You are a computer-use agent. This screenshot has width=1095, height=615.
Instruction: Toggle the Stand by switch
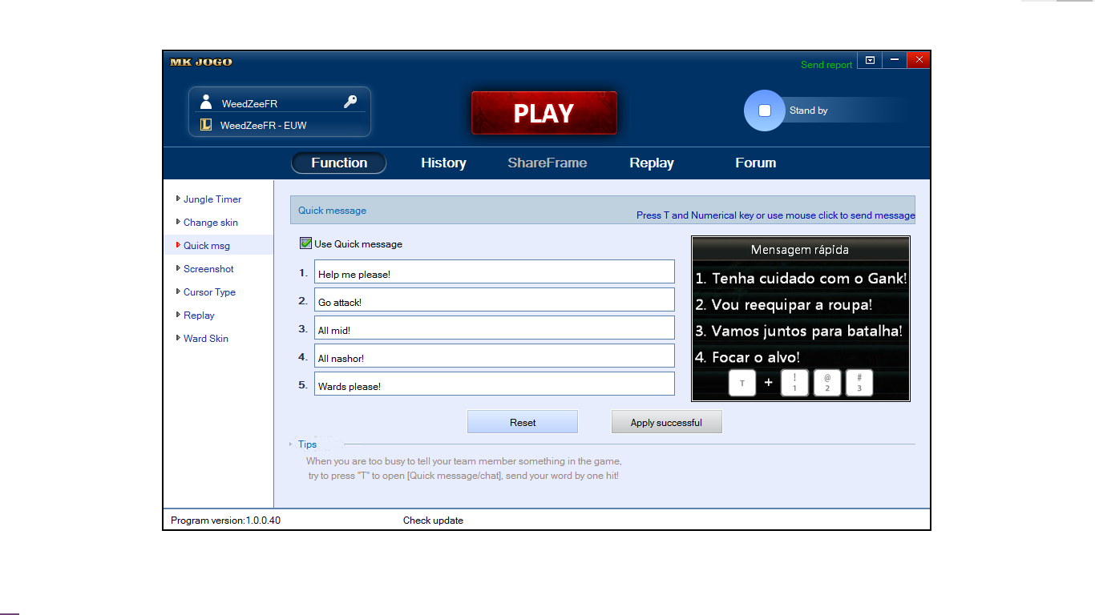pos(765,111)
